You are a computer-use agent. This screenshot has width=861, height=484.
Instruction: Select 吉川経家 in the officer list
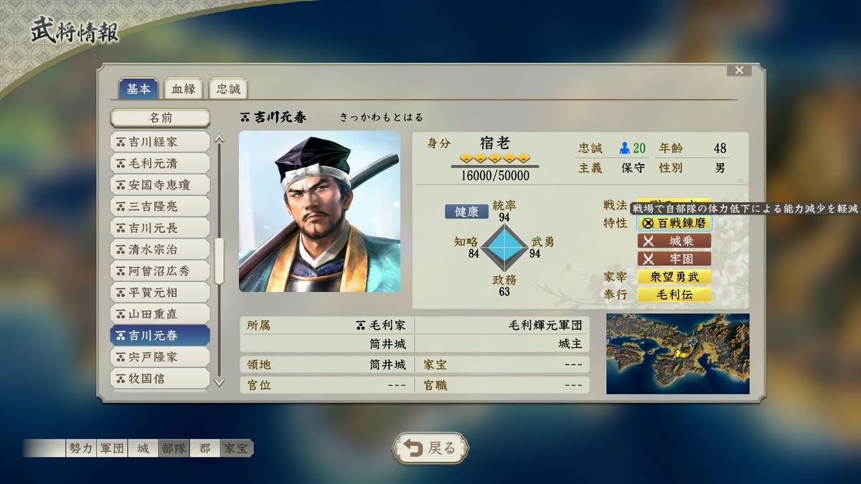(160, 142)
